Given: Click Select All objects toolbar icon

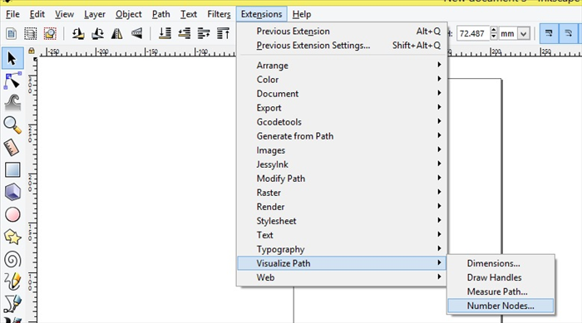Looking at the screenshot, I should pyautogui.click(x=11, y=34).
